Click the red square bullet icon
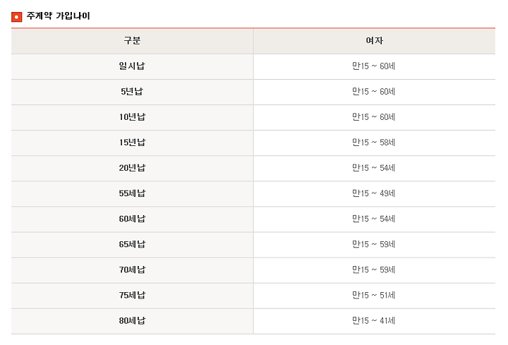The height and width of the screenshot is (345, 508). [x=16, y=17]
